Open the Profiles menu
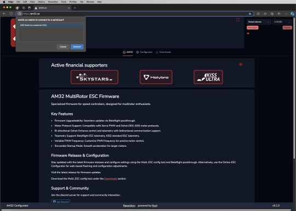This screenshot has height=211, width=296. click(73, 2)
